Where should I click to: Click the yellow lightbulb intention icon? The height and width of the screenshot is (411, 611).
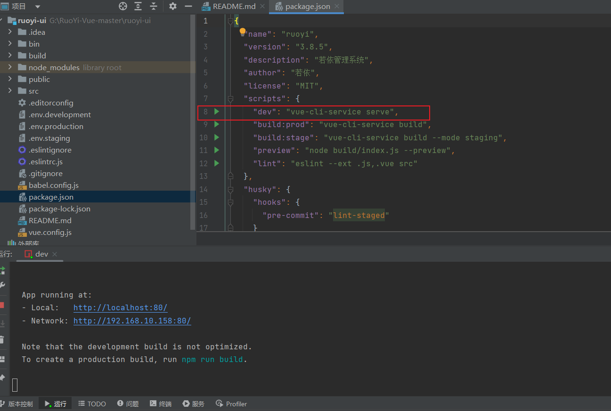pyautogui.click(x=243, y=32)
